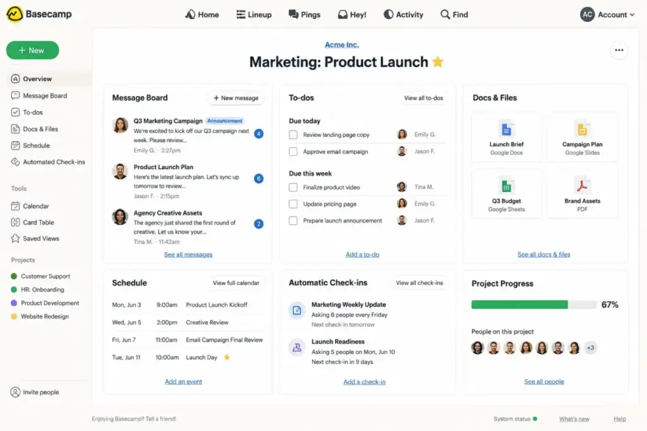
Task: Toggle the star beside Marketing: Product Launch
Action: [438, 62]
